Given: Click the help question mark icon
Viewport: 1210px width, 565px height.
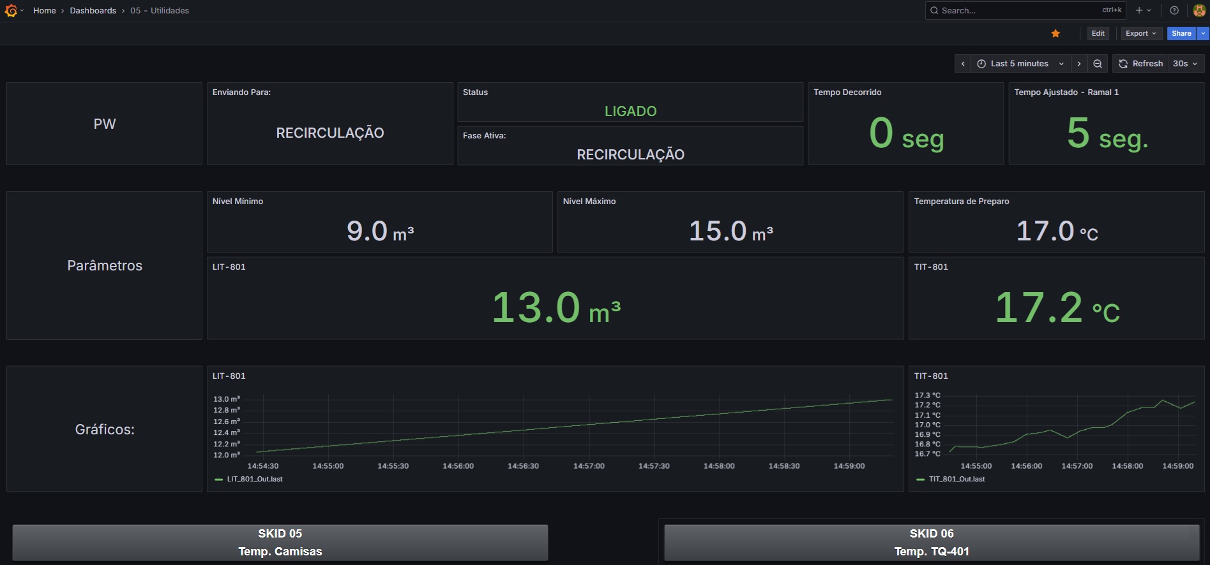Looking at the screenshot, I should coord(1174,10).
